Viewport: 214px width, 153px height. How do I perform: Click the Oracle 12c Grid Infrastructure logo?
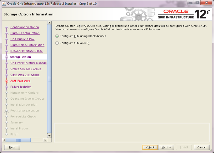(x=184, y=14)
